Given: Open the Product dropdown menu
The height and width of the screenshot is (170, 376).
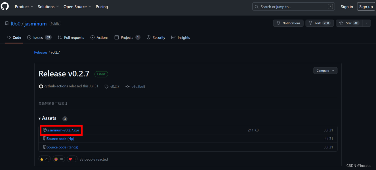Looking at the screenshot, I should tap(24, 7).
